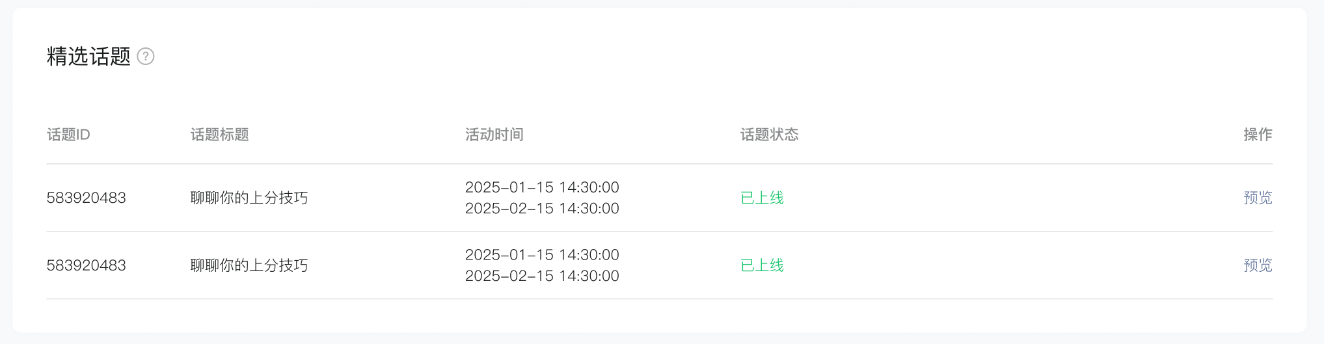The height and width of the screenshot is (344, 1324).
Task: Select topic ID 583920483 in first row
Action: pyautogui.click(x=86, y=198)
